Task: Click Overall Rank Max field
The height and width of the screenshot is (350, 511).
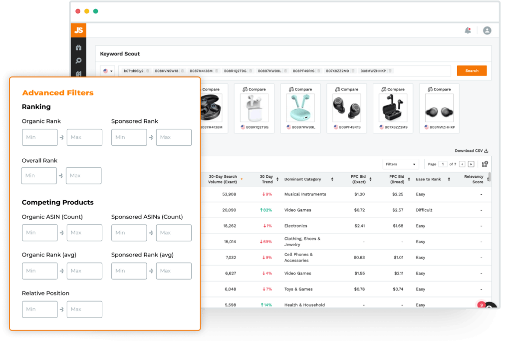Action: (84, 175)
